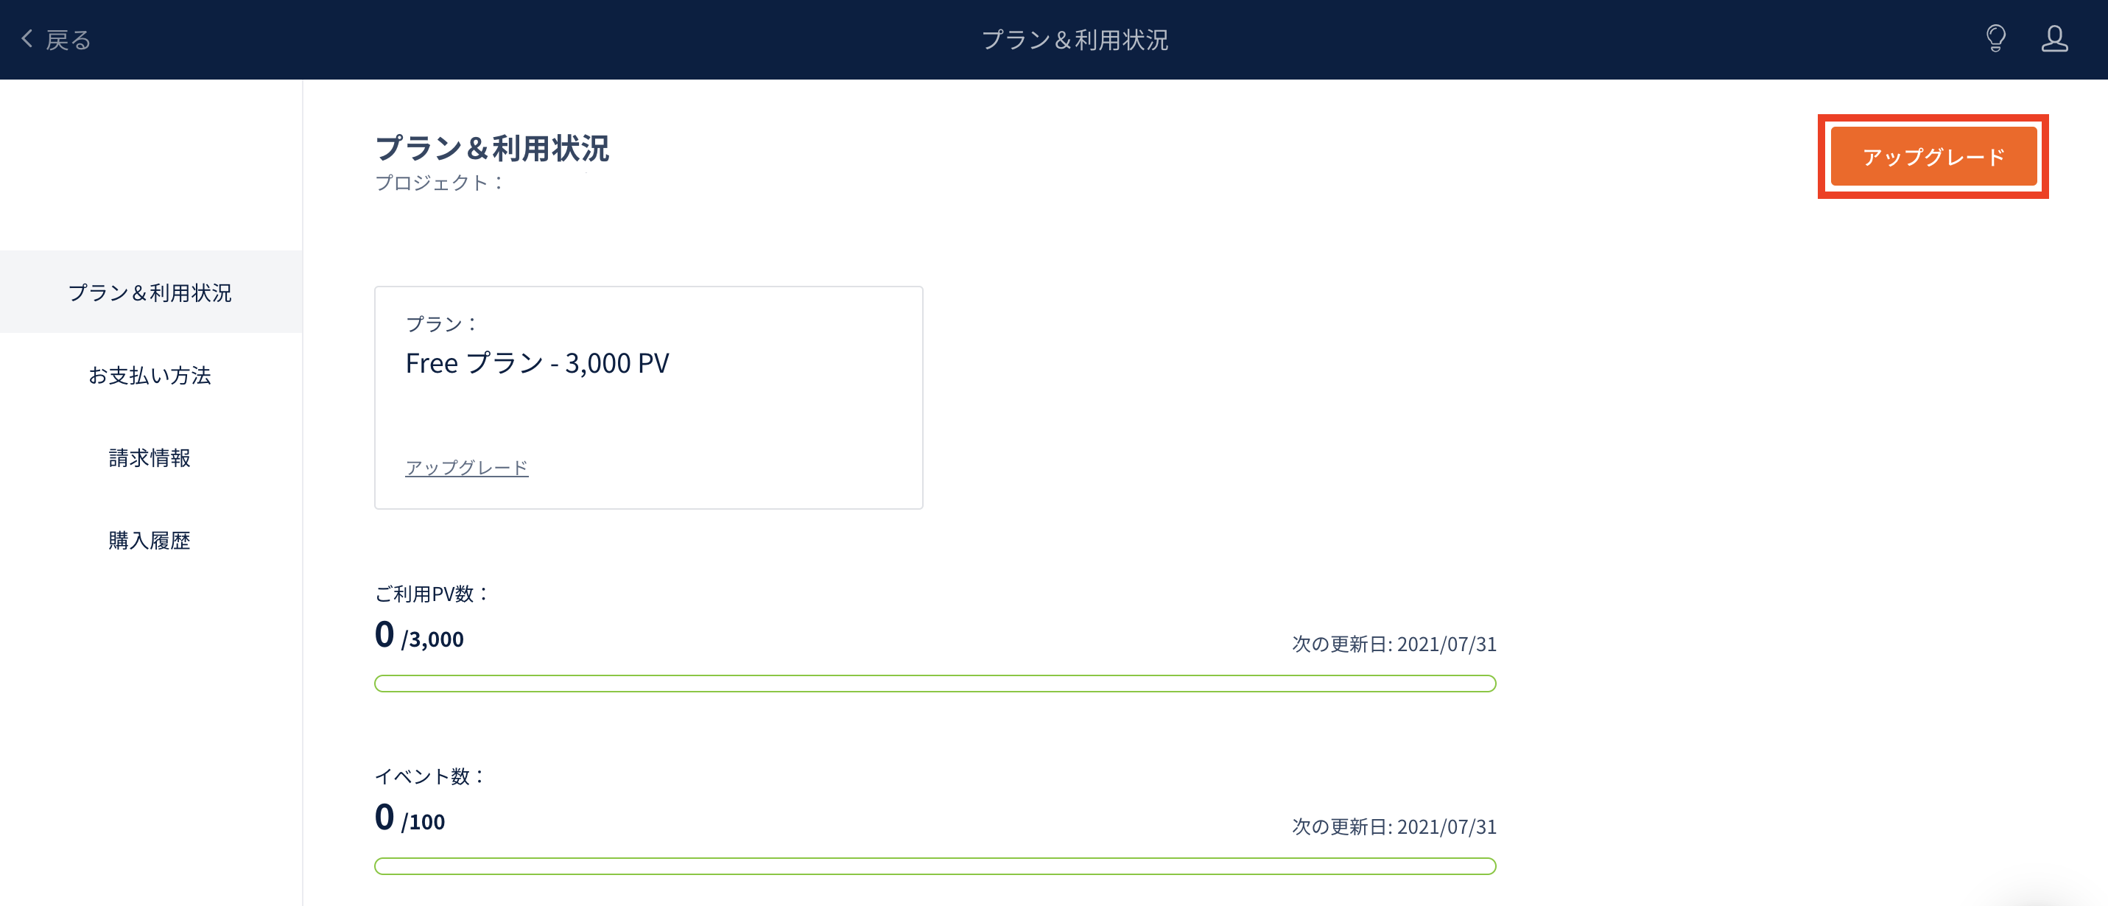The height and width of the screenshot is (906, 2108).
Task: Click the PV 次の更新日 2021/07/31 text
Action: click(x=1394, y=644)
